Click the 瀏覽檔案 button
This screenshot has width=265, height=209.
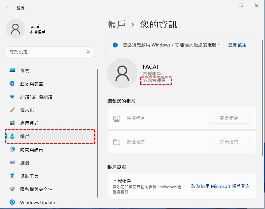[x=229, y=142]
